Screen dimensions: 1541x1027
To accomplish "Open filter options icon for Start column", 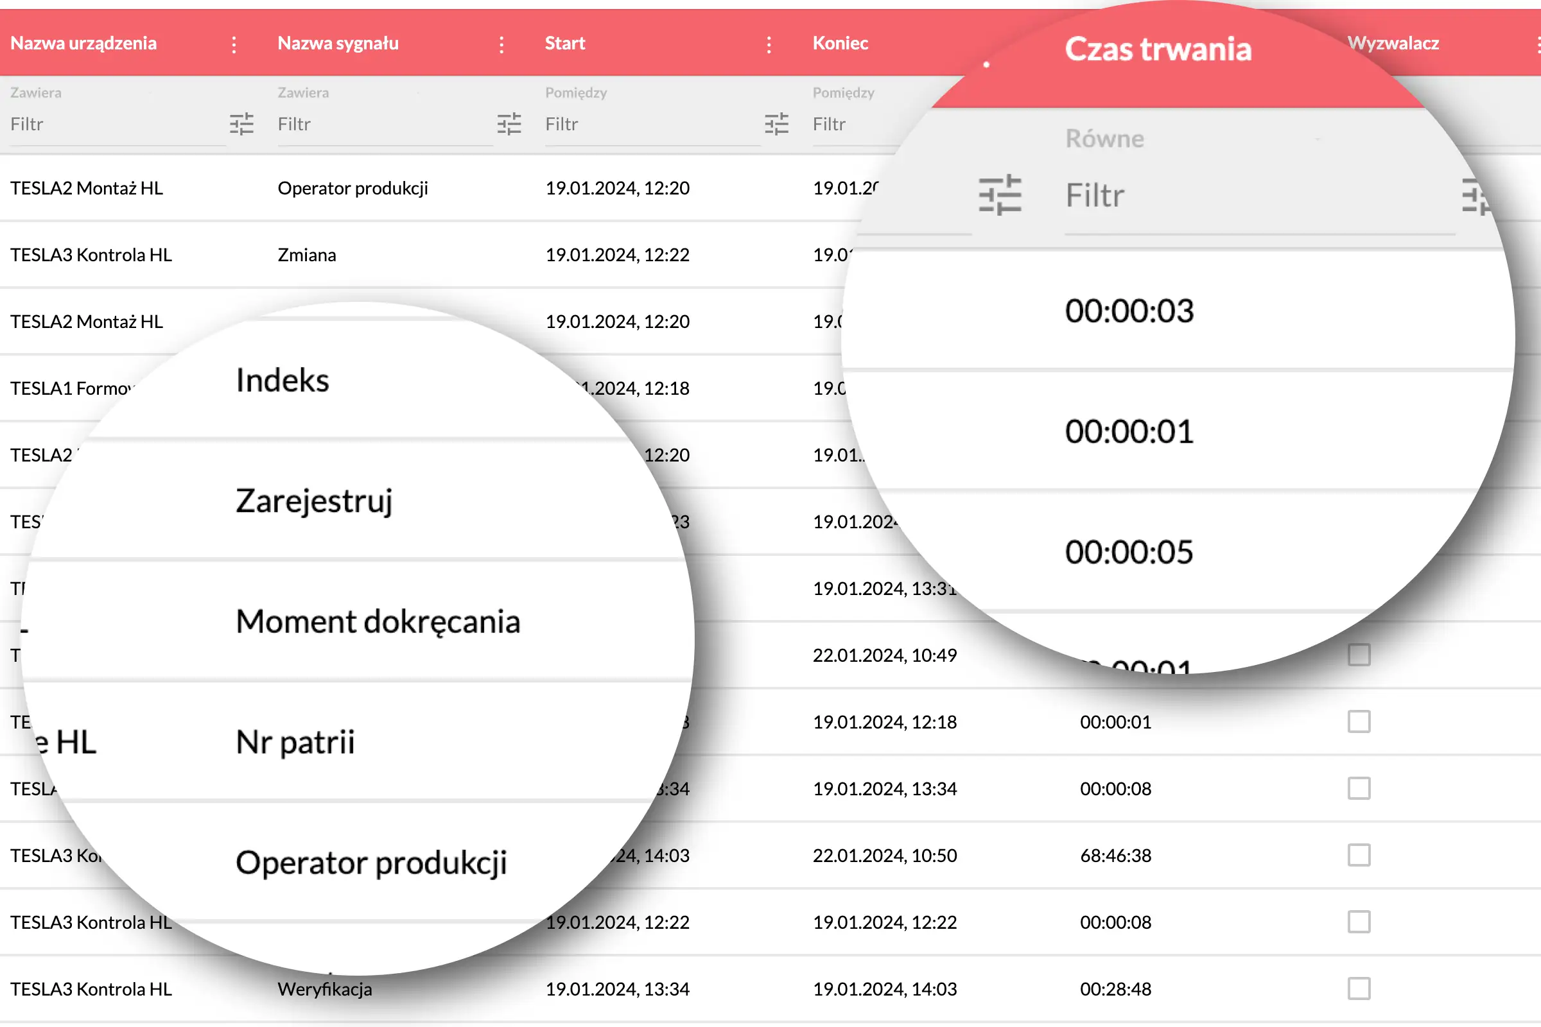I will pyautogui.click(x=776, y=124).
